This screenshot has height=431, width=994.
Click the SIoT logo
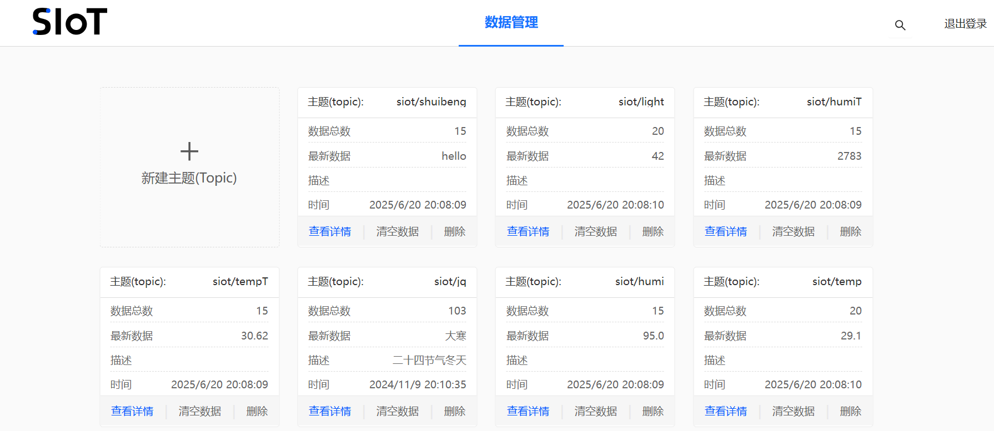(x=69, y=22)
